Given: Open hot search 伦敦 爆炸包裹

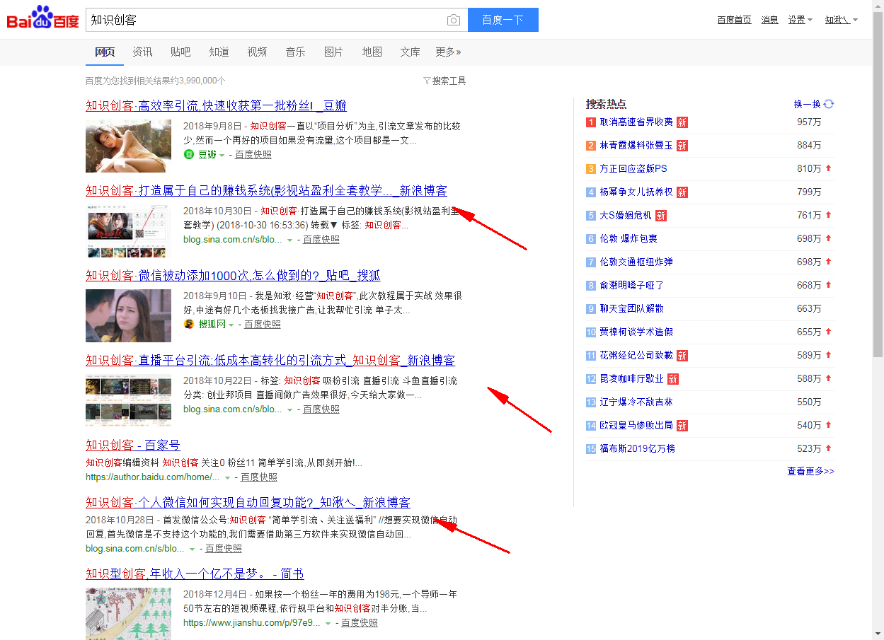Looking at the screenshot, I should [628, 239].
